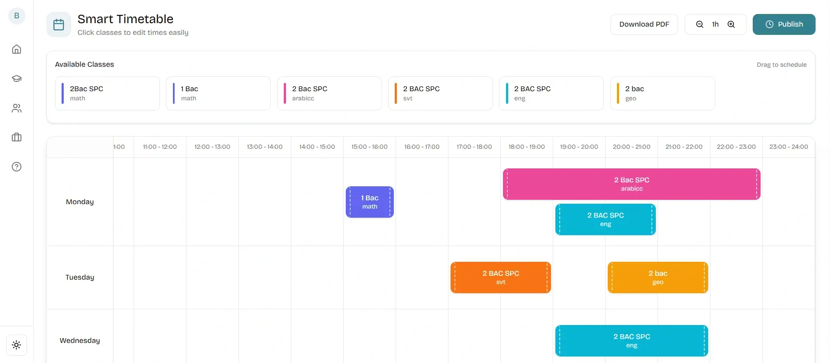Open the users sidebar icon
The height and width of the screenshot is (363, 830).
(17, 108)
